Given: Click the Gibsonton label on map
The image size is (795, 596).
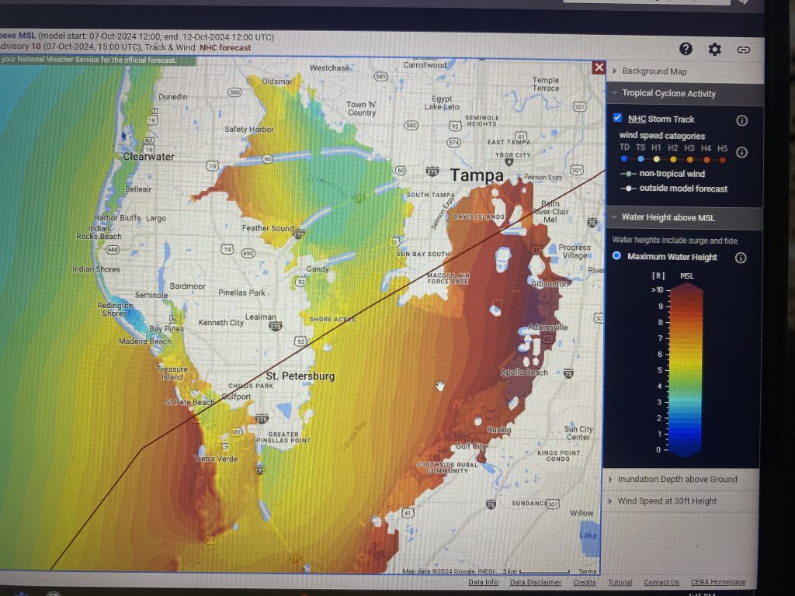Looking at the screenshot, I should 549,284.
